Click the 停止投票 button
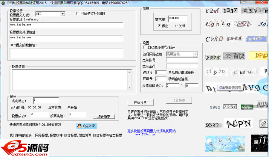Viewport: 269px width, 157px height. click(x=179, y=100)
